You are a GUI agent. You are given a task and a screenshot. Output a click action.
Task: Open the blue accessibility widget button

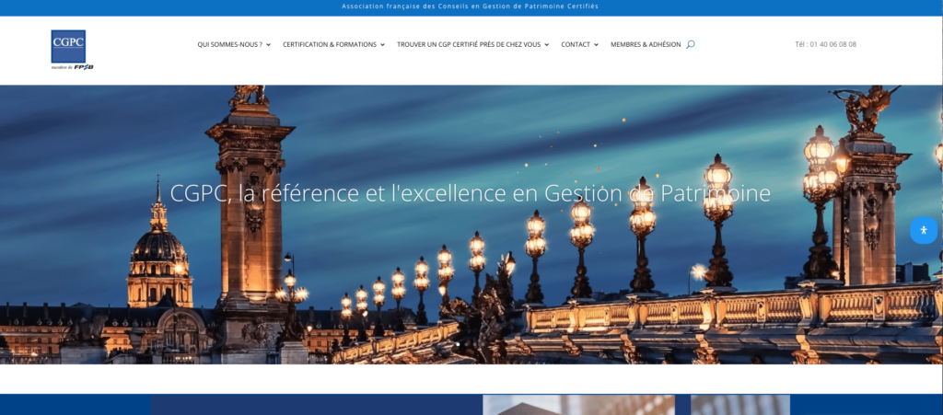[x=923, y=230]
